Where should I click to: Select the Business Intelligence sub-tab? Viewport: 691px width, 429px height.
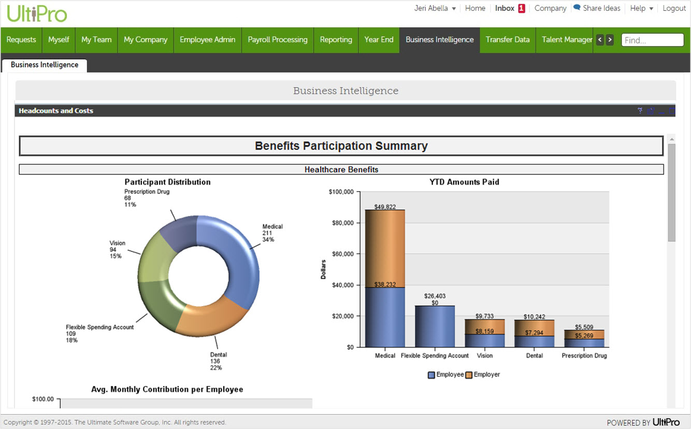(45, 65)
